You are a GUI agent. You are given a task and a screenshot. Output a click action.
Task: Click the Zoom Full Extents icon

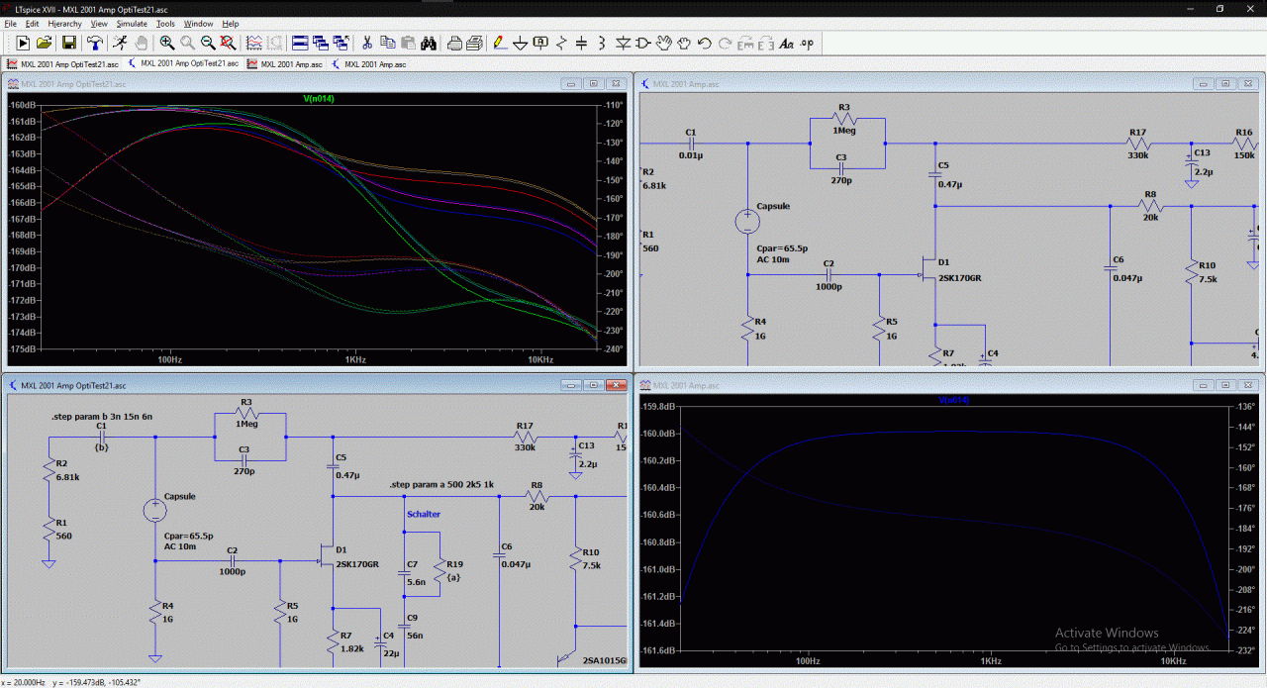pos(228,43)
